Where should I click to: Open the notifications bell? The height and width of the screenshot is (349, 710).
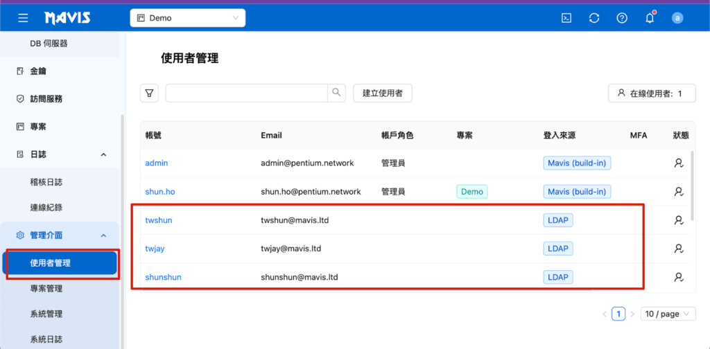pos(650,18)
